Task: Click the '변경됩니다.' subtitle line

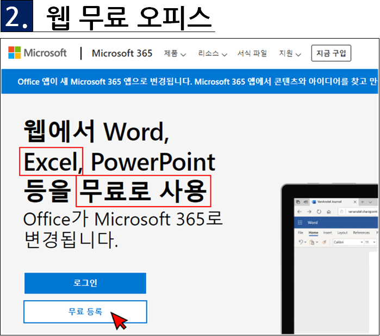Action: [x=71, y=240]
